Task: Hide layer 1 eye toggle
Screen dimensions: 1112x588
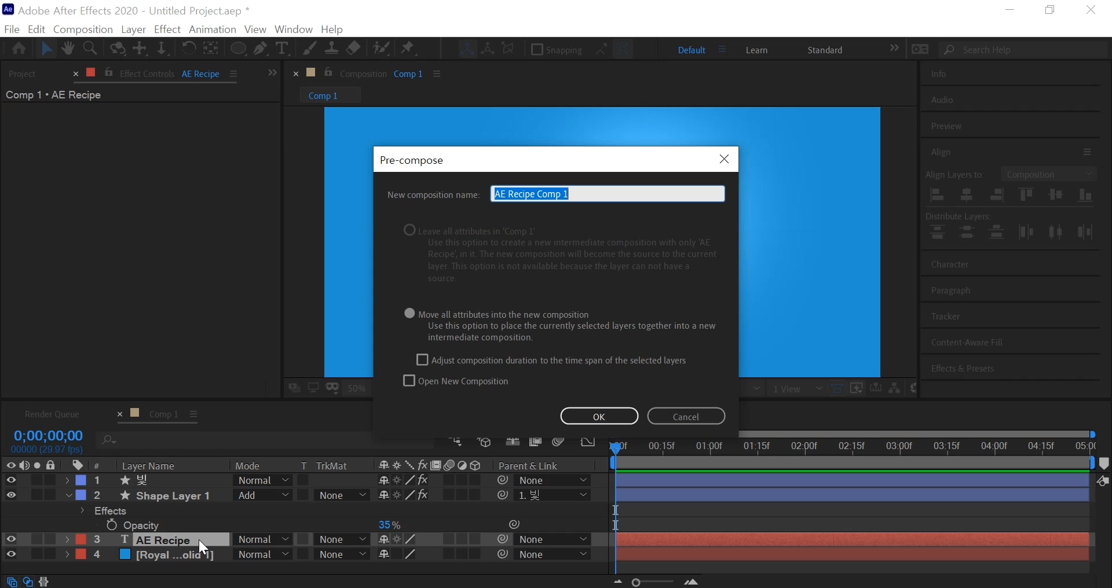Action: pyautogui.click(x=11, y=480)
